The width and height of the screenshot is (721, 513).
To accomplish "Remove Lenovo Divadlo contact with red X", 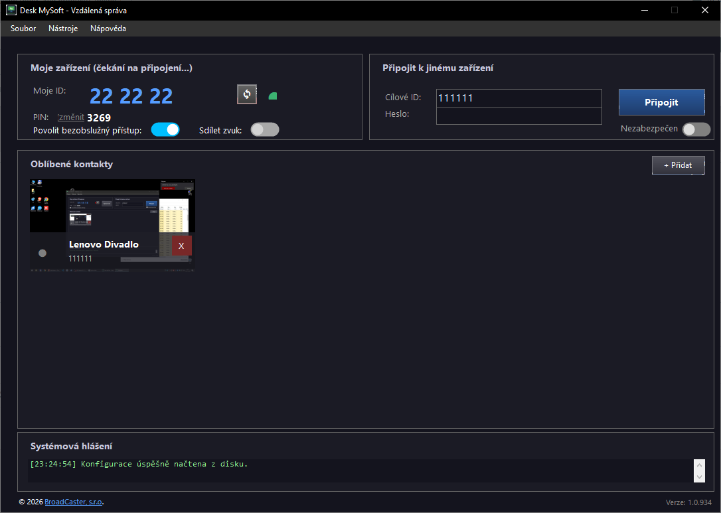I will (181, 246).
